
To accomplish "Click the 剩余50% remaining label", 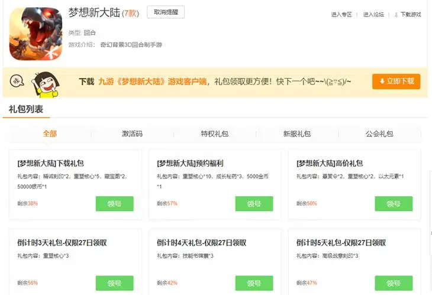I will pos(307,203).
